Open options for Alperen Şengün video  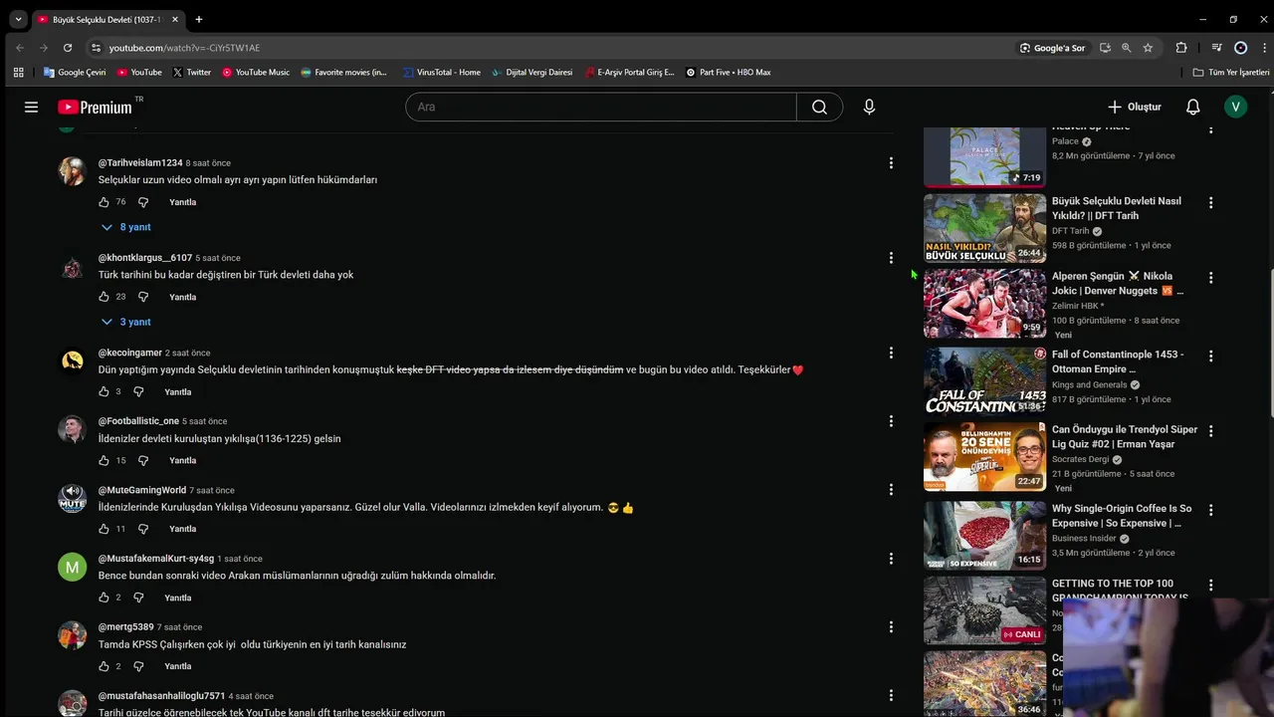pos(1210,278)
